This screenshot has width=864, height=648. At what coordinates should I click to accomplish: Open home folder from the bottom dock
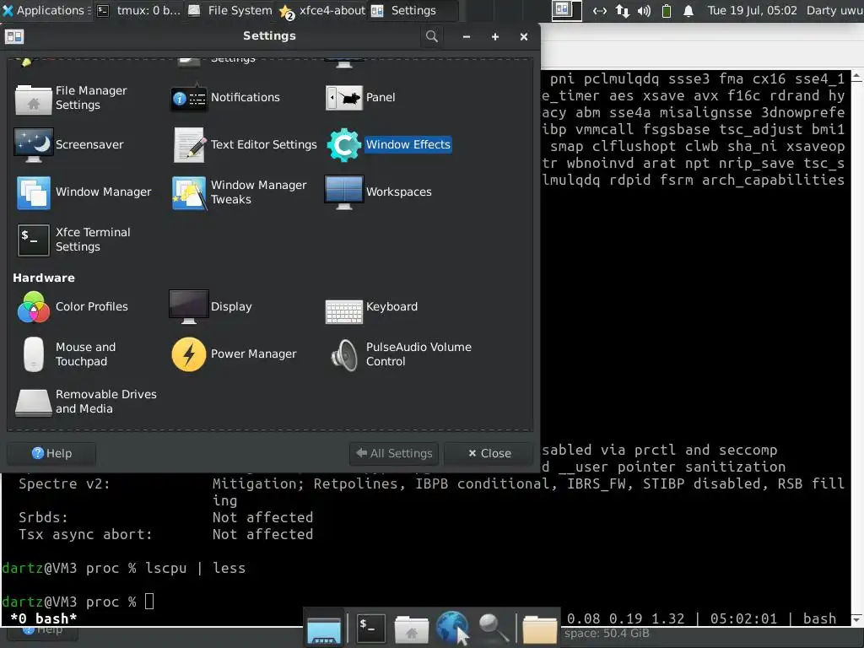(x=412, y=629)
